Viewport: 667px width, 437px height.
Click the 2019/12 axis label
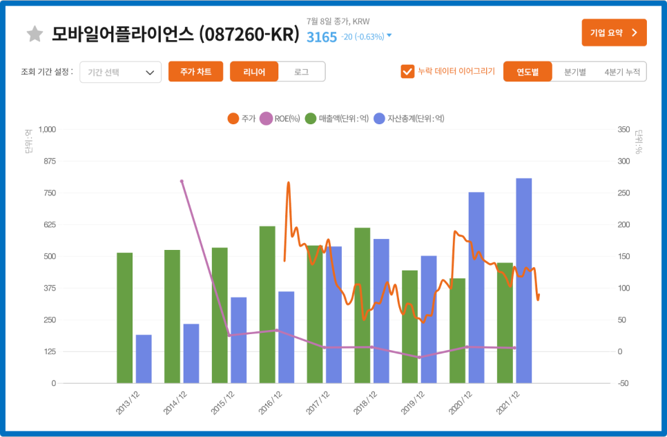coord(413,402)
